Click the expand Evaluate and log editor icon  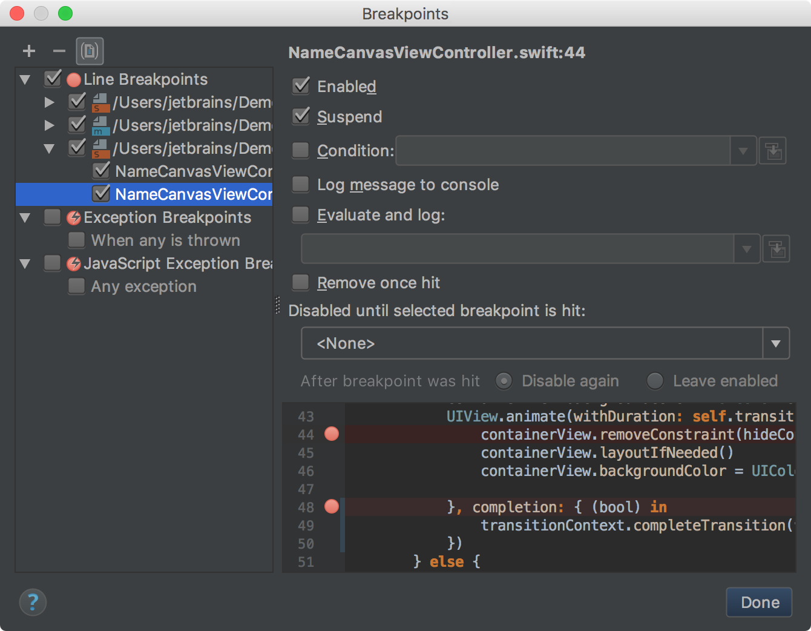click(x=777, y=249)
